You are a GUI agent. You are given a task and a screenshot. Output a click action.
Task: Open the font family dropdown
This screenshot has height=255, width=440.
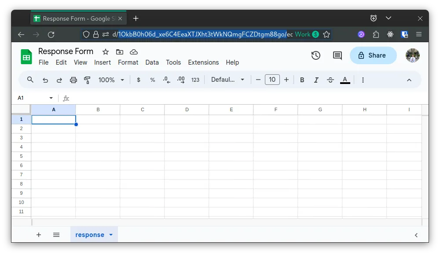pyautogui.click(x=228, y=80)
